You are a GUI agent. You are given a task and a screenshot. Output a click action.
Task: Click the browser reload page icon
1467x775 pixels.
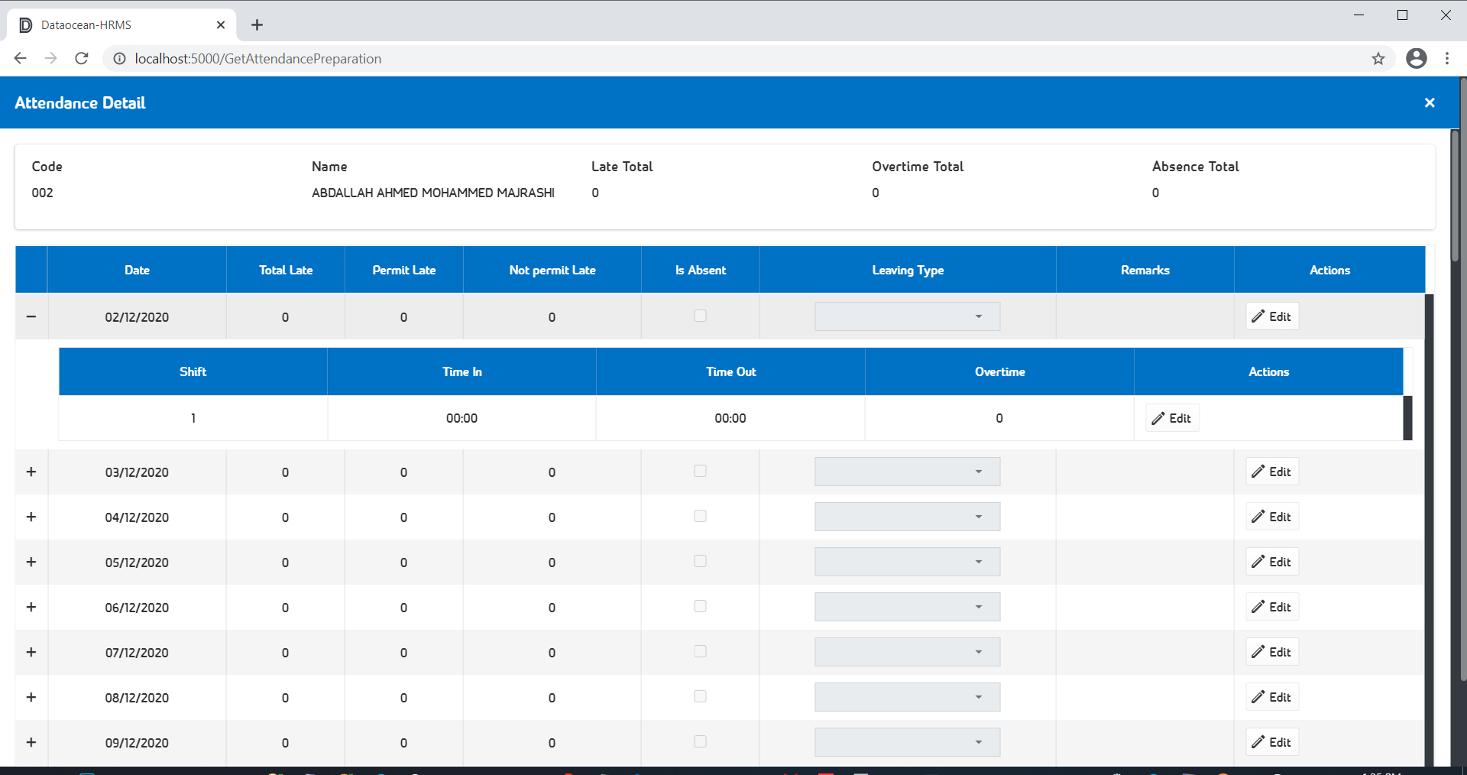[x=82, y=59]
